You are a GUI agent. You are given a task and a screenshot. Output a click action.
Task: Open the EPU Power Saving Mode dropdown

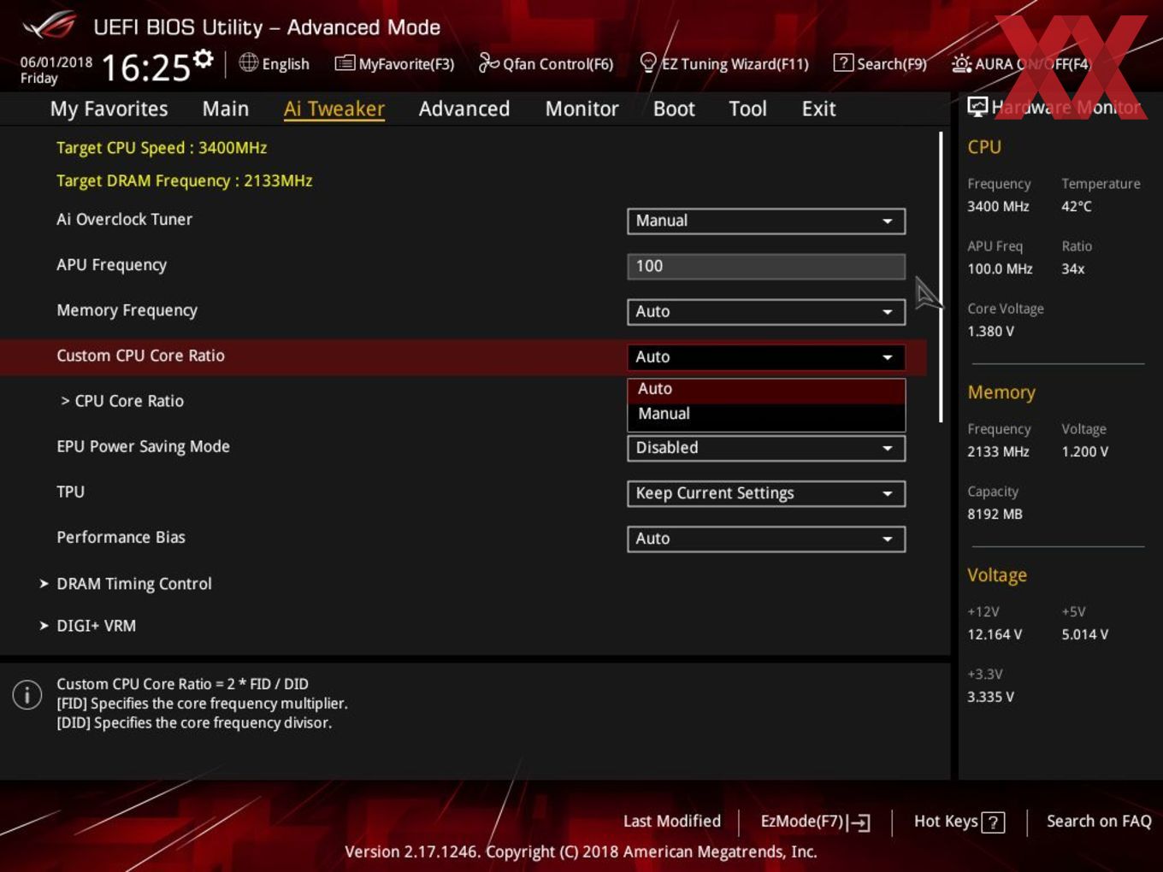click(766, 447)
